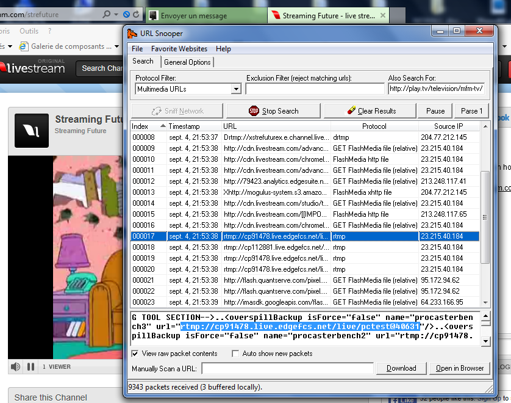Screen dimensions: 511x403
Task: Close the Streaming Future browser tab
Action: pyautogui.click(x=383, y=15)
